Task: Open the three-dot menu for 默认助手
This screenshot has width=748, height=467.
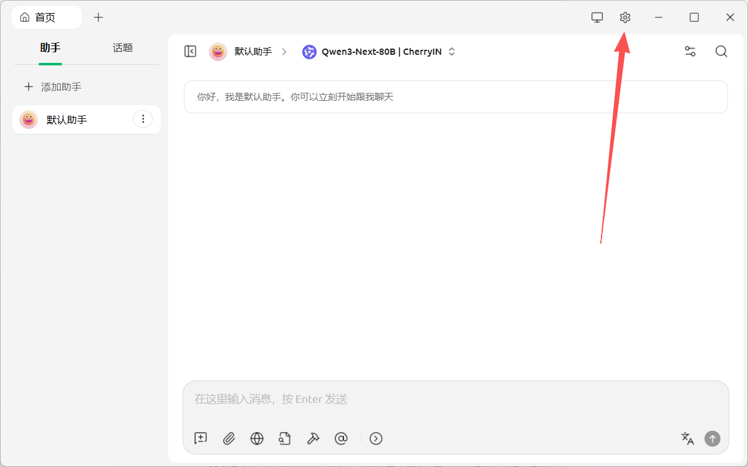Action: pyautogui.click(x=143, y=119)
